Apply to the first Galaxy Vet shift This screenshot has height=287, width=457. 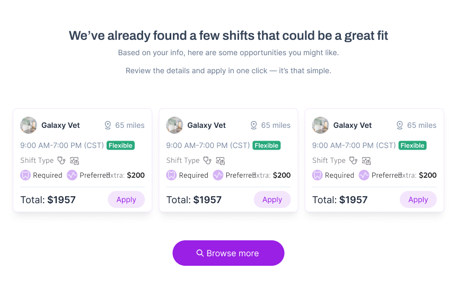(126, 199)
